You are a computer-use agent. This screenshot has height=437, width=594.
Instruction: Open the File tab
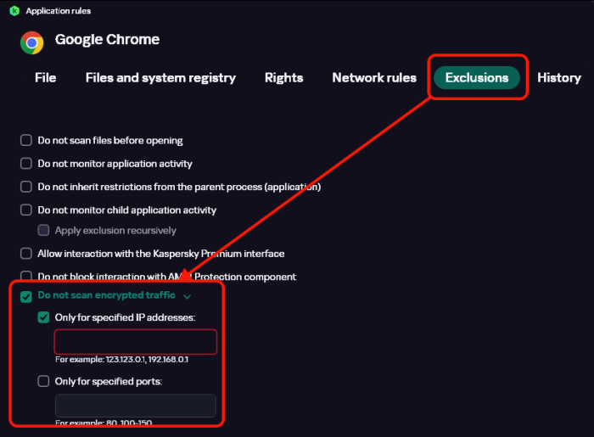pos(46,78)
